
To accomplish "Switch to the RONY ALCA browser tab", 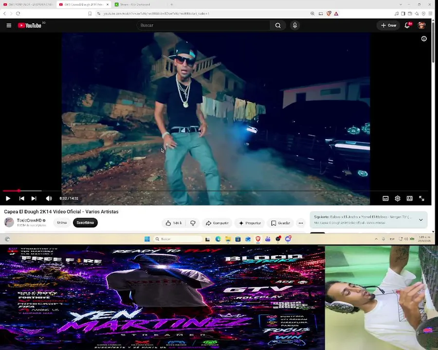I will point(28,4).
